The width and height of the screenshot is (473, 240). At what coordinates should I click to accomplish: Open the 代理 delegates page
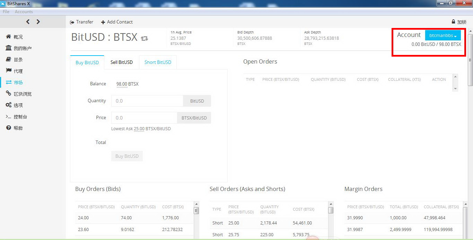point(15,71)
